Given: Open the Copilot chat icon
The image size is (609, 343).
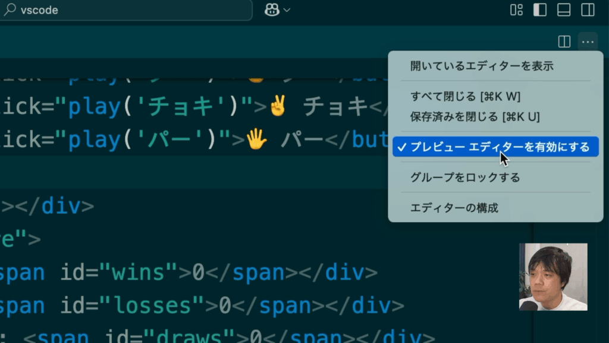Looking at the screenshot, I should 272,10.
